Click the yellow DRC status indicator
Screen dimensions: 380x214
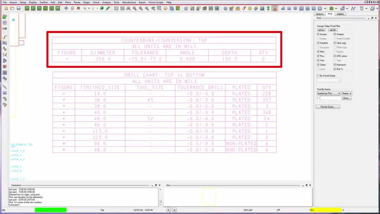pyautogui.click(x=325, y=210)
